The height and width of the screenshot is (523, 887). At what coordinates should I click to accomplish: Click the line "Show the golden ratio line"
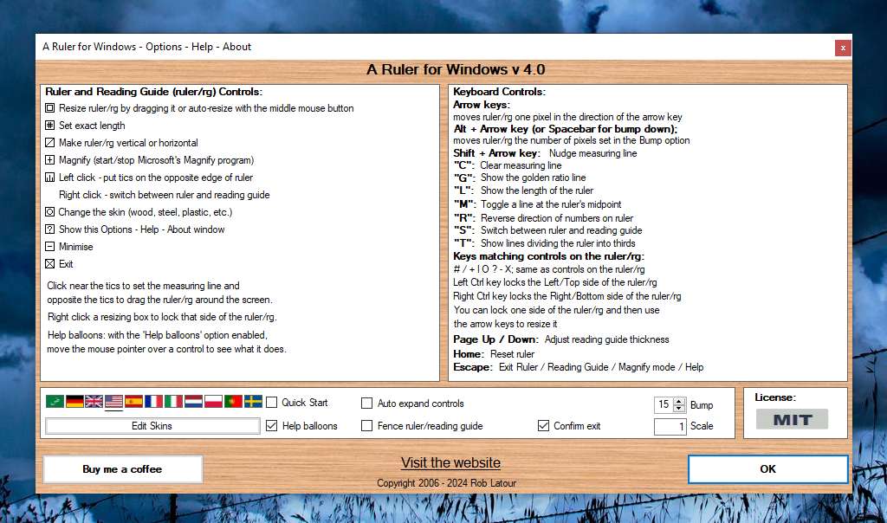533,178
